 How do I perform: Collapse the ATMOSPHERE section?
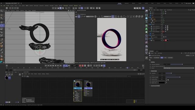[150, 71]
